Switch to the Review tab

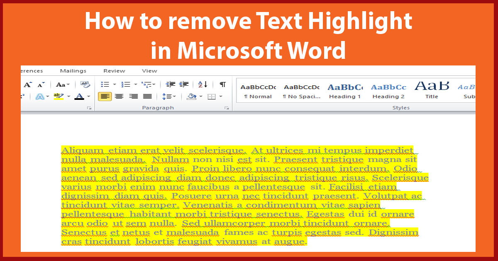pos(114,70)
